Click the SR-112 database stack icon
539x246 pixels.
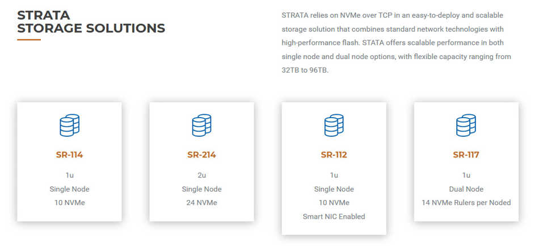334,125
